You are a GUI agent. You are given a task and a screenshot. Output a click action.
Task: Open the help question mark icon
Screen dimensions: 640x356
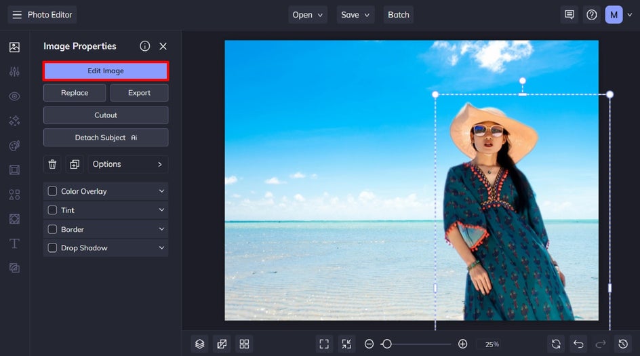point(591,15)
